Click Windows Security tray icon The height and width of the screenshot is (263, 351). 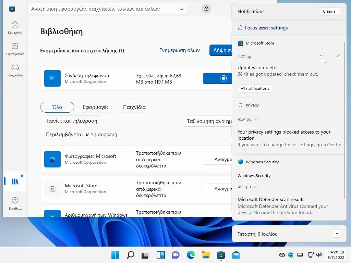coord(291,255)
